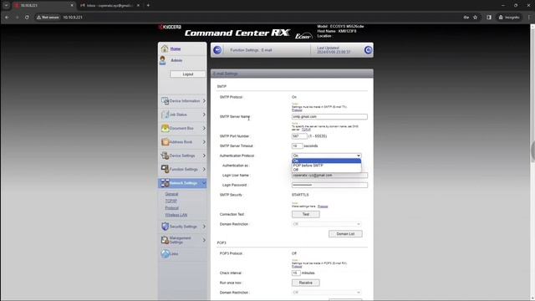
Task: Open the Document Box icon
Action: [x=166, y=128]
